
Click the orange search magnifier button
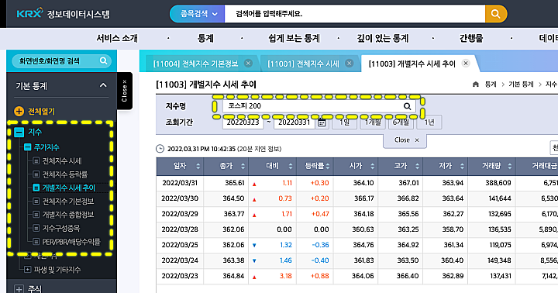[496, 14]
